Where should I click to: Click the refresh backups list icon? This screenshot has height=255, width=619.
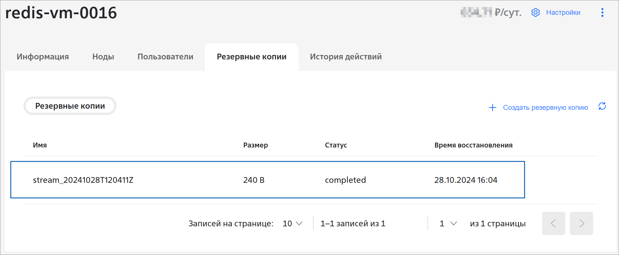tap(602, 106)
